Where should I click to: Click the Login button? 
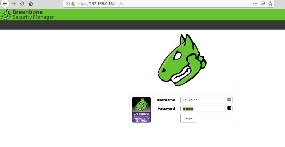[188, 118]
